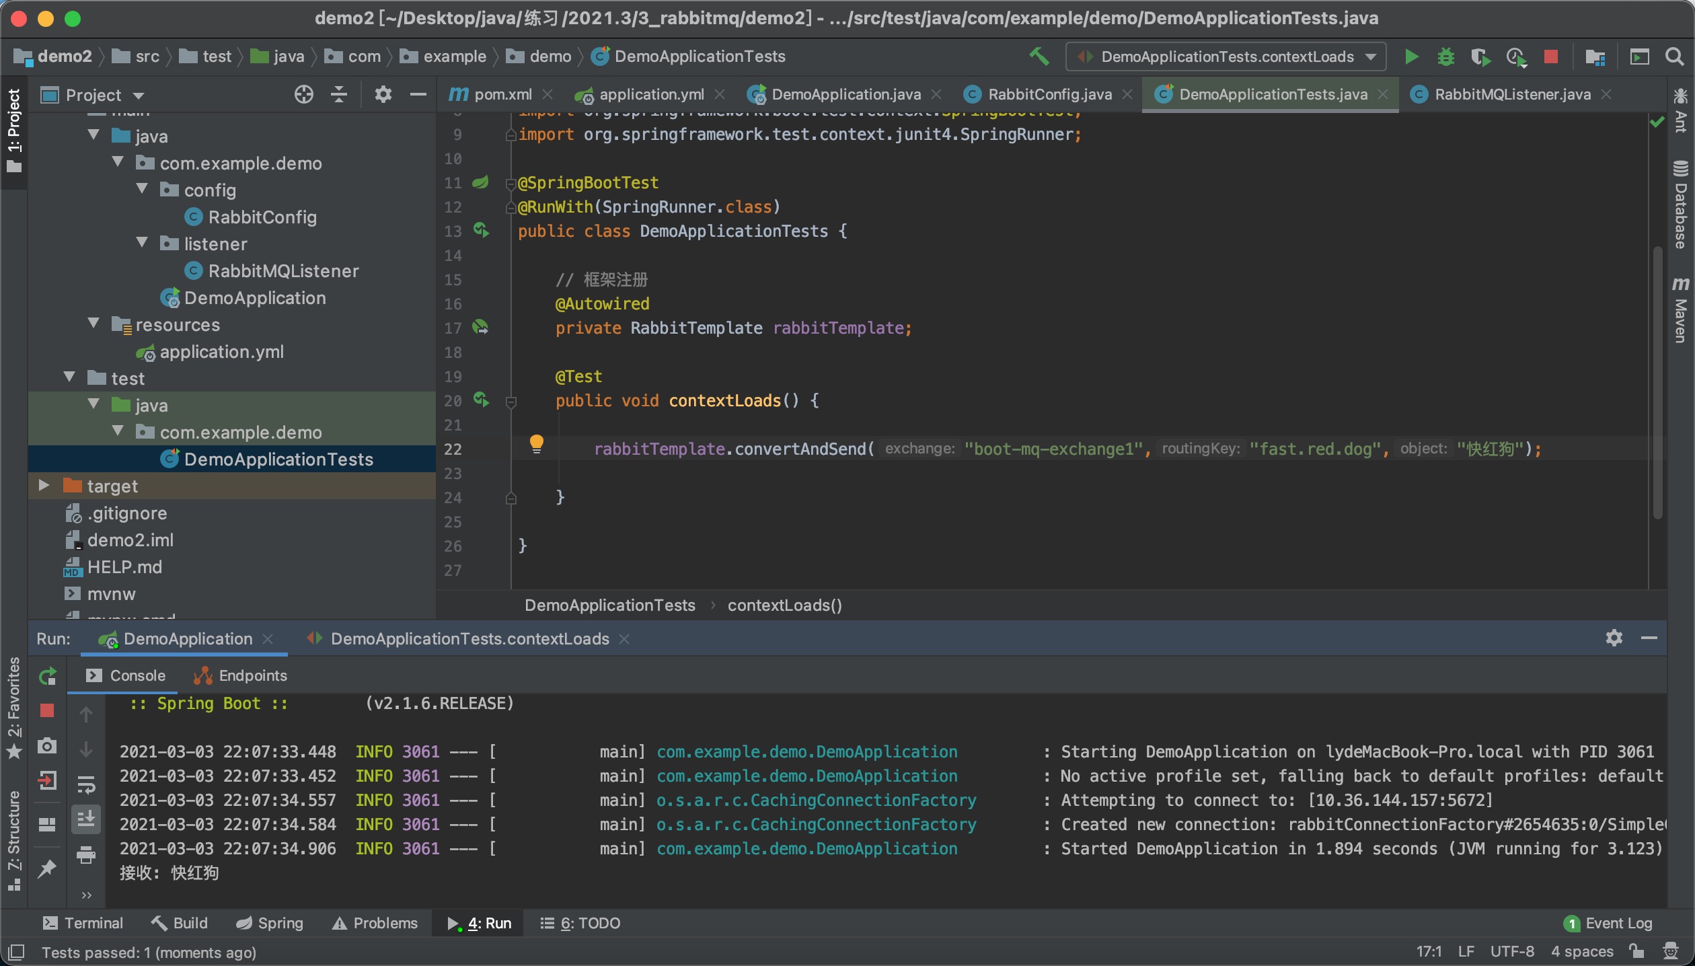1695x966 pixels.
Task: Open the Event Log button
Action: point(1609,923)
